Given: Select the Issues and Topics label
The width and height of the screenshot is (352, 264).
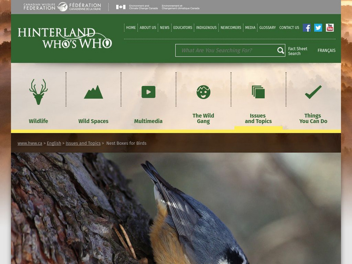Looking at the screenshot, I should tap(258, 118).
